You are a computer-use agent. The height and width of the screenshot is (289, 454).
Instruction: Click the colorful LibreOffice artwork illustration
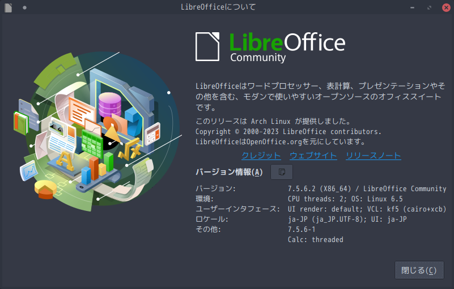click(x=97, y=132)
